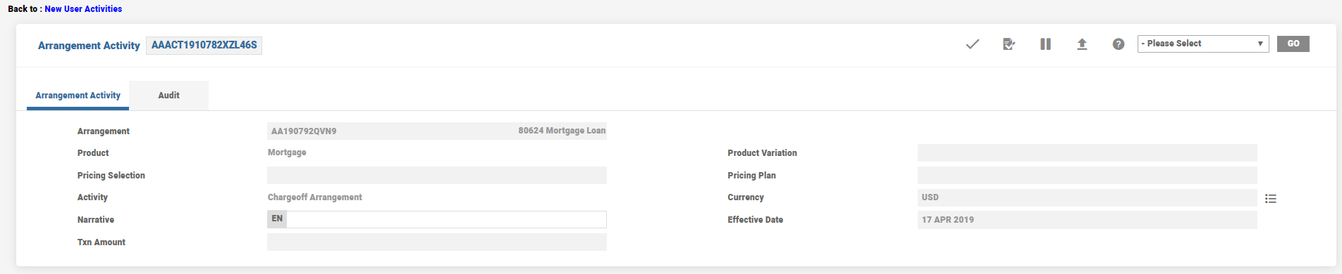Screen dimensions: 1342x274
Task: Click the GO button
Action: pos(1293,44)
